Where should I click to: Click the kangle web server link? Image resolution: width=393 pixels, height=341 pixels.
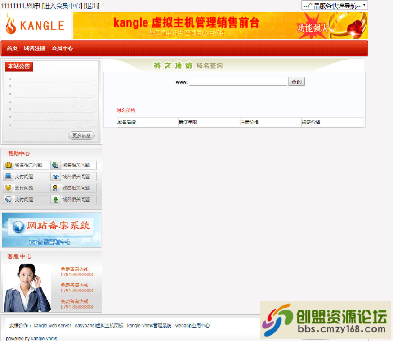point(52,325)
